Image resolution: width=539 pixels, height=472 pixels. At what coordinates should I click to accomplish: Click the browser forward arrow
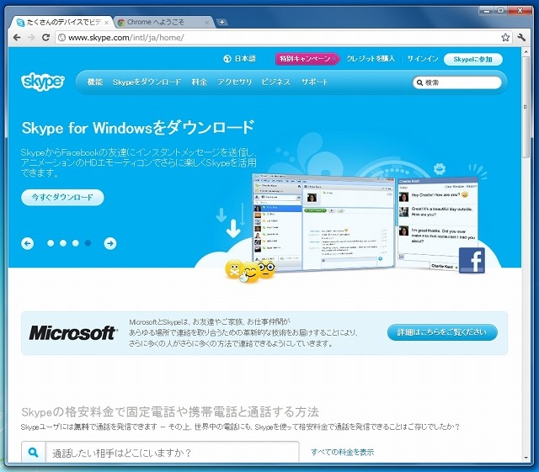coord(31,38)
